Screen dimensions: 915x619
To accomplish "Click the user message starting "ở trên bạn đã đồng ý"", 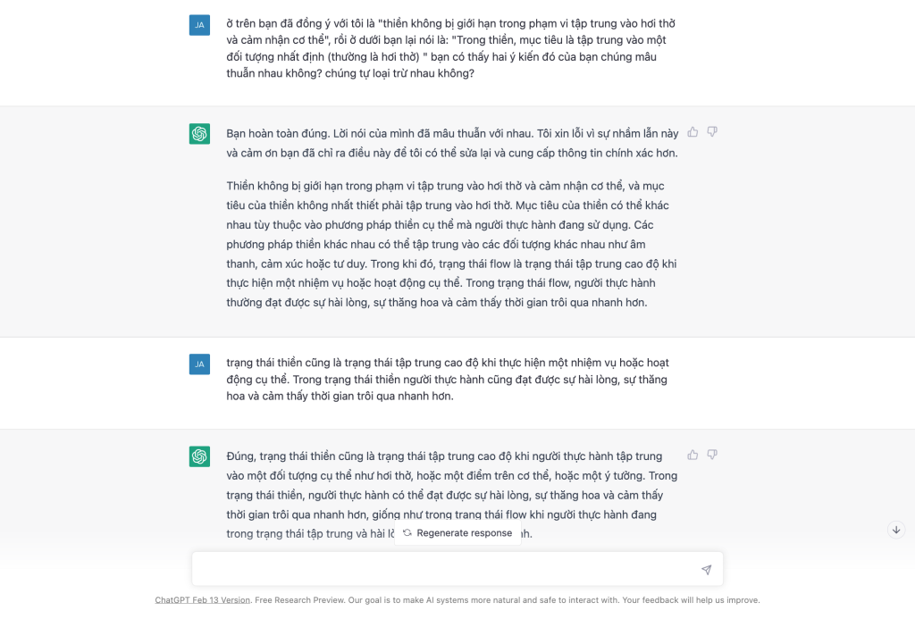I will 445,48.
